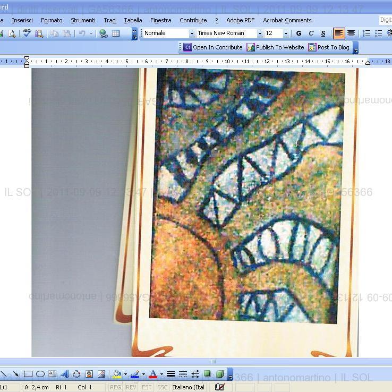The width and height of the screenshot is (392, 392).
Task: Select the Arrow drawing tool
Action: click(15, 374)
